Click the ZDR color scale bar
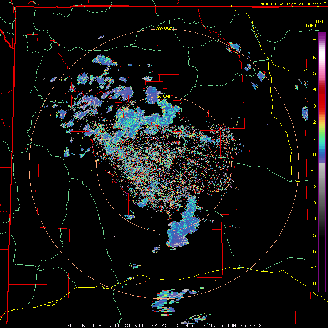Viewport: 328px width, 328px height. tap(322, 162)
